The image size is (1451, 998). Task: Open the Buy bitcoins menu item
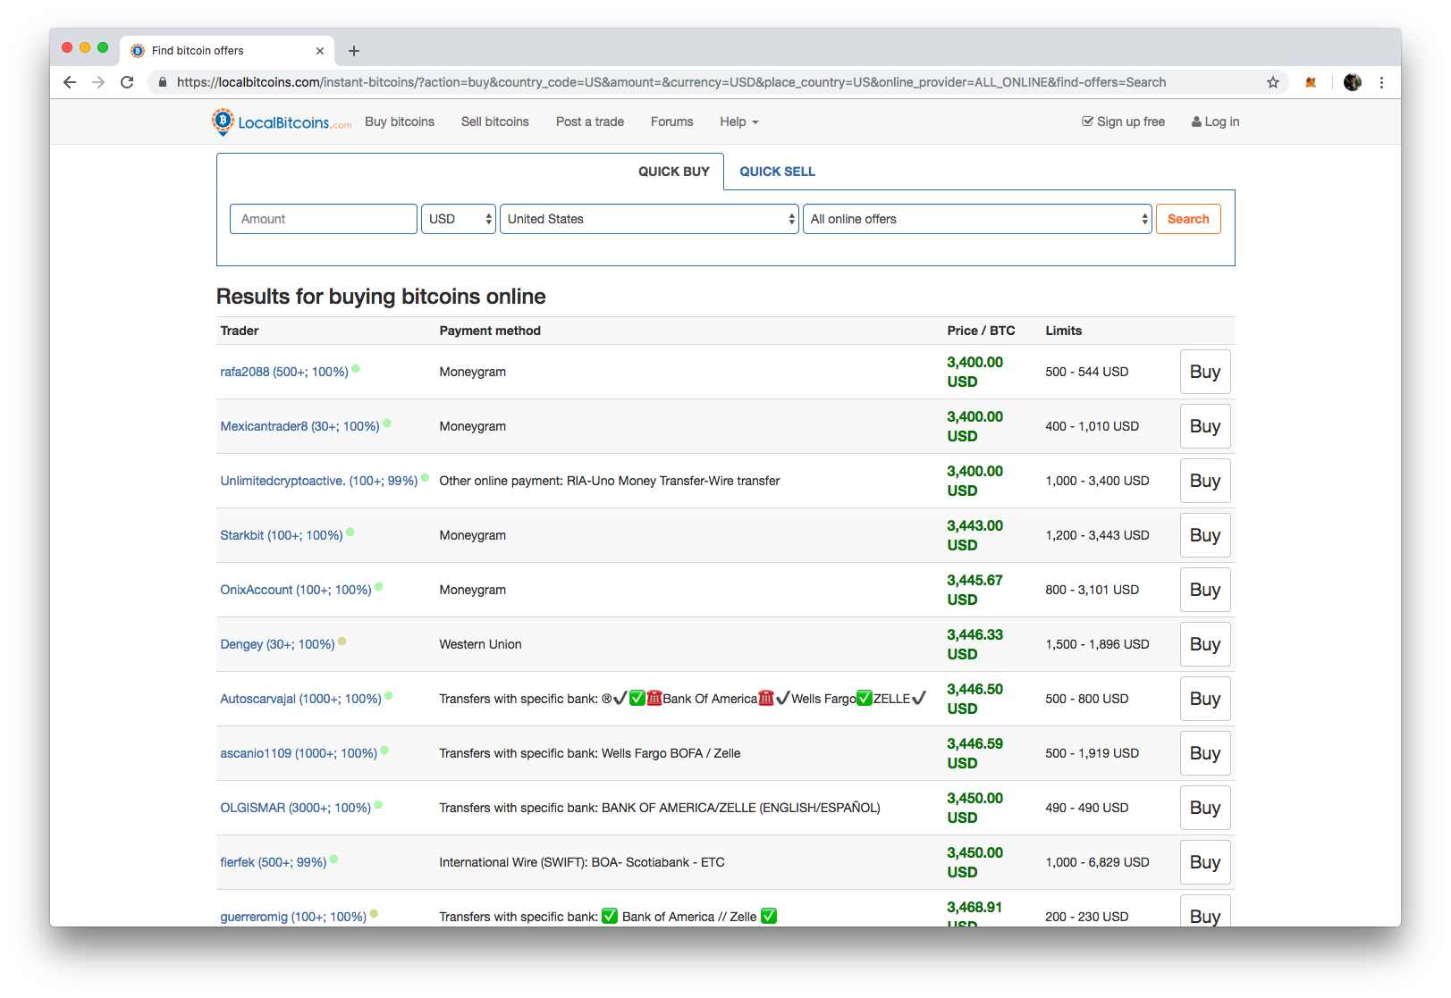[x=400, y=122]
